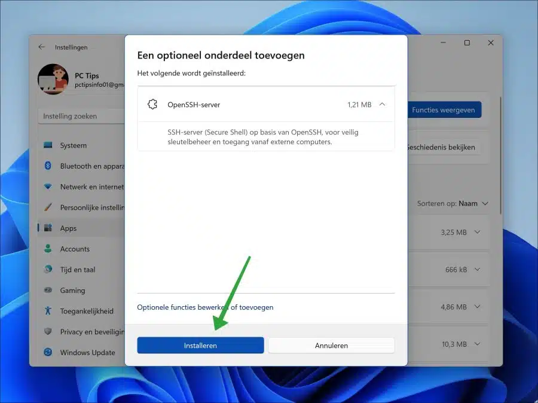The width and height of the screenshot is (538, 403).
Task: Click the Installeren button
Action: (x=200, y=346)
